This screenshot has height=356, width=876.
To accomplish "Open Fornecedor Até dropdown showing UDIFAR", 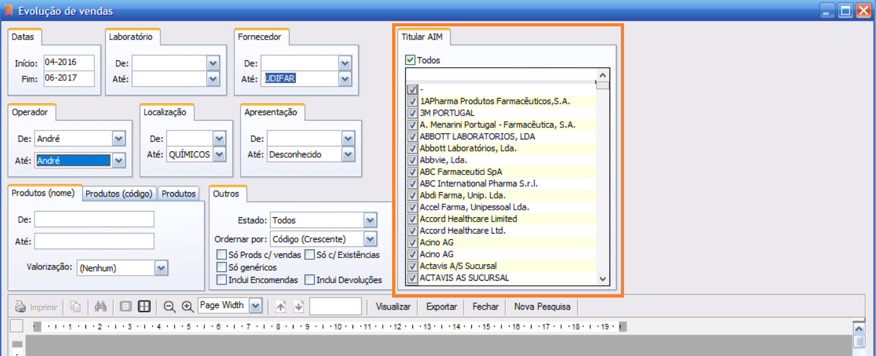I will pyautogui.click(x=344, y=79).
